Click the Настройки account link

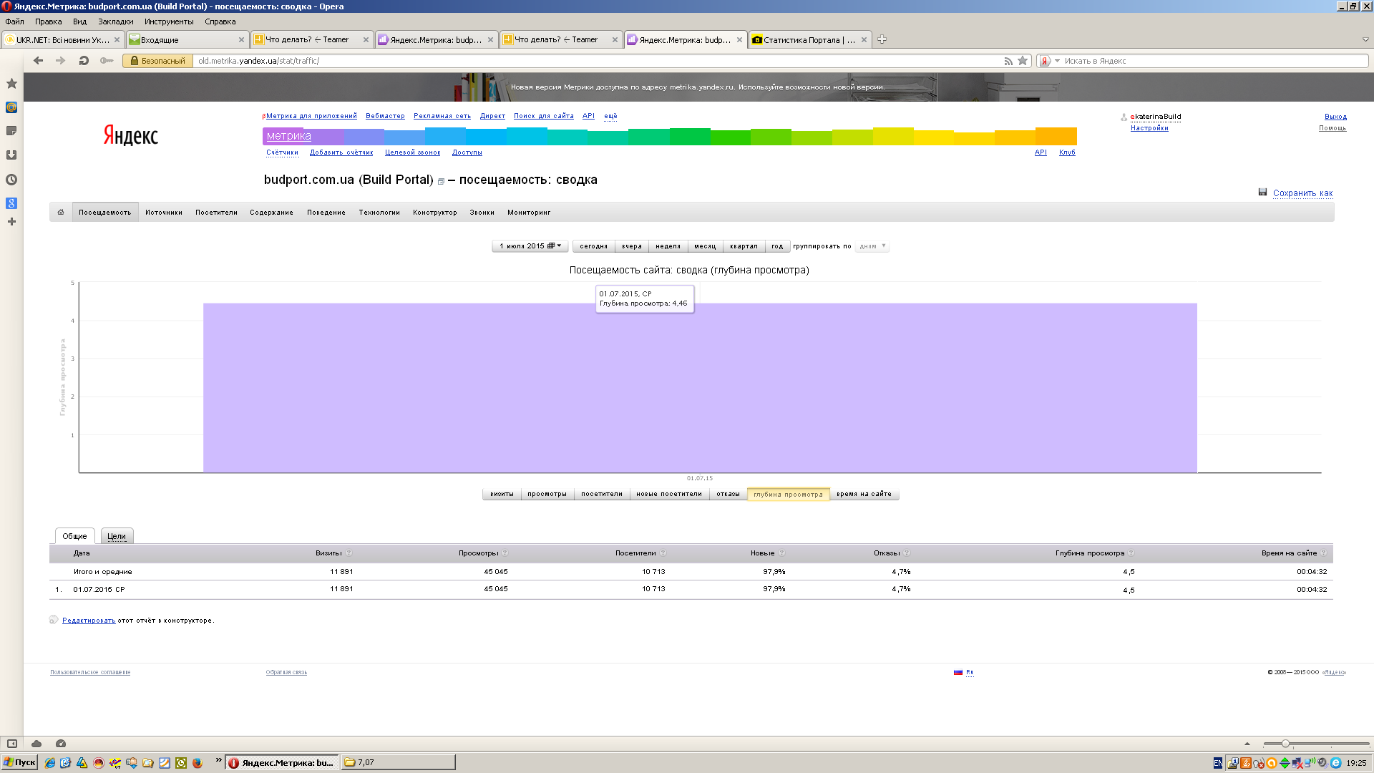coord(1149,128)
